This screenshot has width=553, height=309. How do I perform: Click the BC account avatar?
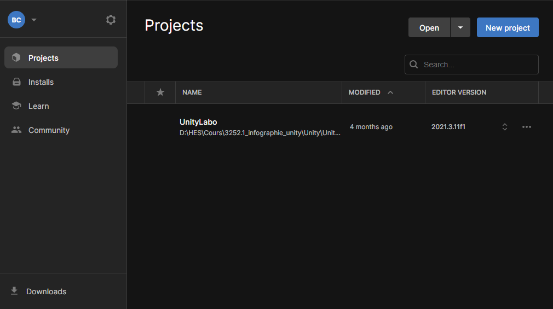point(16,20)
